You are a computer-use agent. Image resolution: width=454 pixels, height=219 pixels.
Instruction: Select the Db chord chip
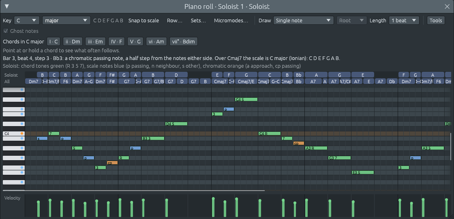[x=392, y=82]
